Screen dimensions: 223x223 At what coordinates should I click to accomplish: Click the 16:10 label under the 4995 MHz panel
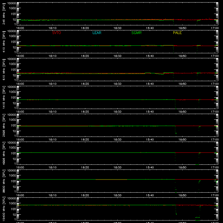[x=52, y=168]
